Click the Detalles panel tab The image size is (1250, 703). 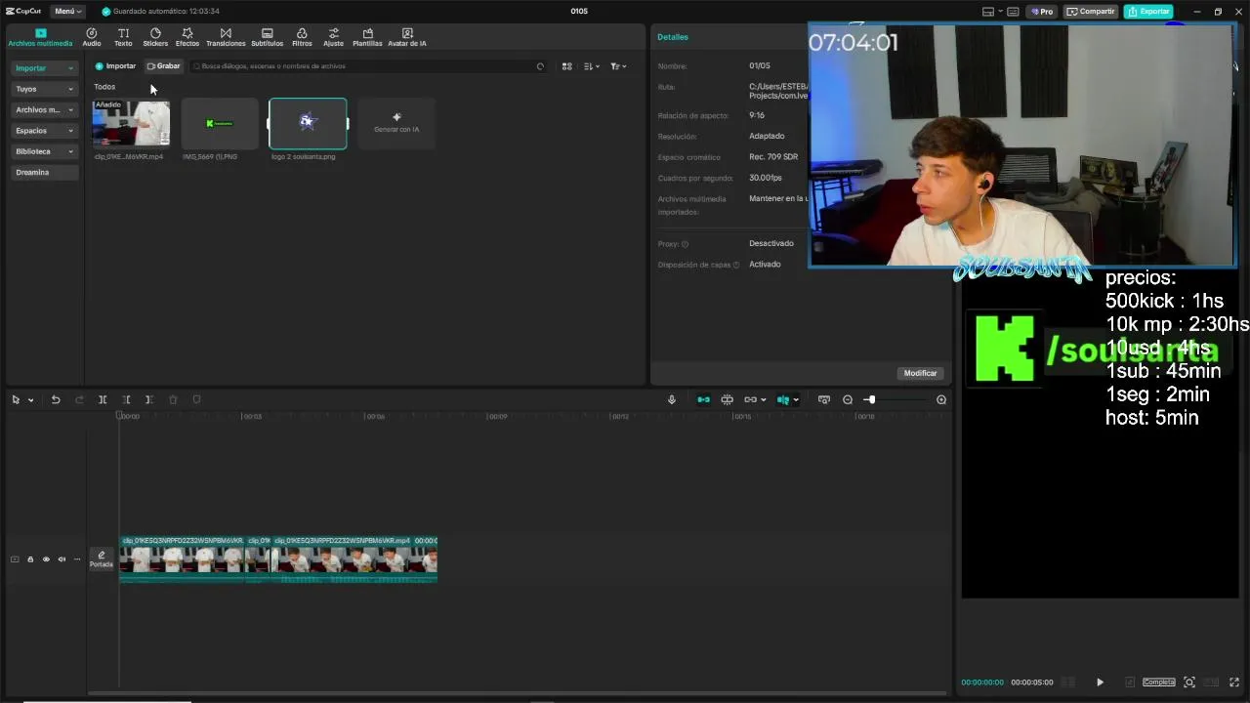673,37
